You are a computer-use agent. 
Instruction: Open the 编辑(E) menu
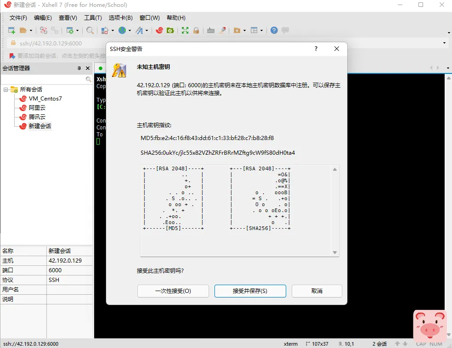tap(43, 18)
